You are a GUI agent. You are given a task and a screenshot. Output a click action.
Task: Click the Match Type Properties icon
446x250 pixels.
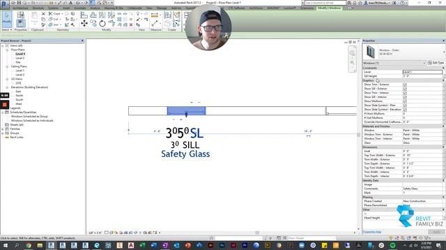[x=43, y=25]
